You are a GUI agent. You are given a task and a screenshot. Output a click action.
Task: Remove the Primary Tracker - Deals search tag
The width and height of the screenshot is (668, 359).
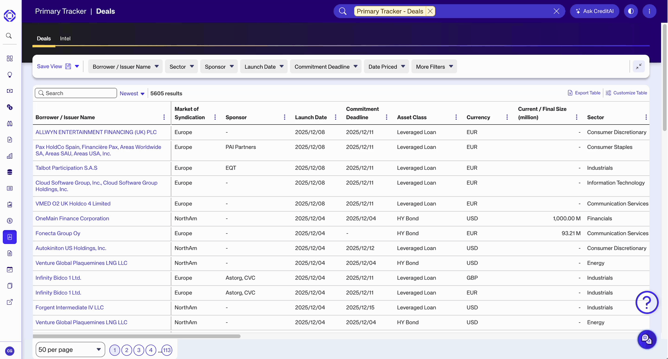430,11
